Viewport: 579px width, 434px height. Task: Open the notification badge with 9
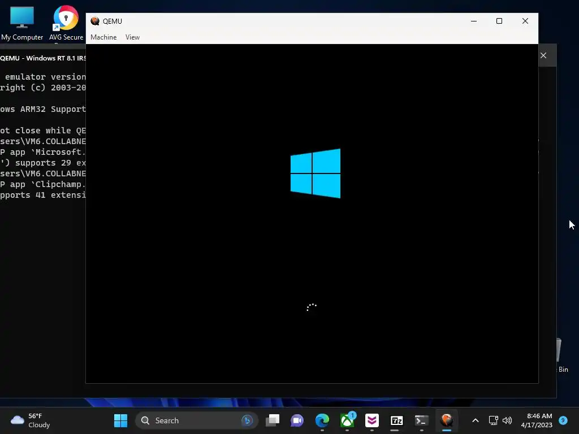coord(563,420)
